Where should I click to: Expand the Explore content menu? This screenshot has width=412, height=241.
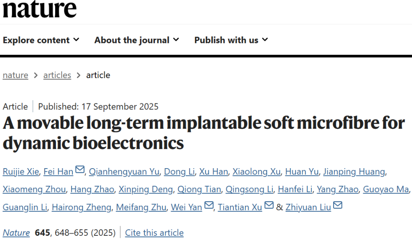point(41,40)
